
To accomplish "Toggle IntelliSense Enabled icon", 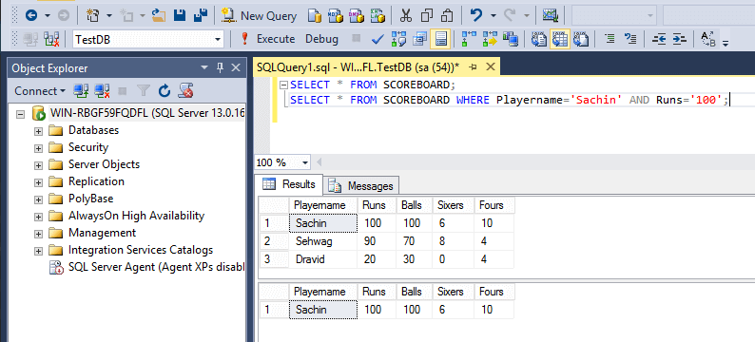I will coord(440,39).
